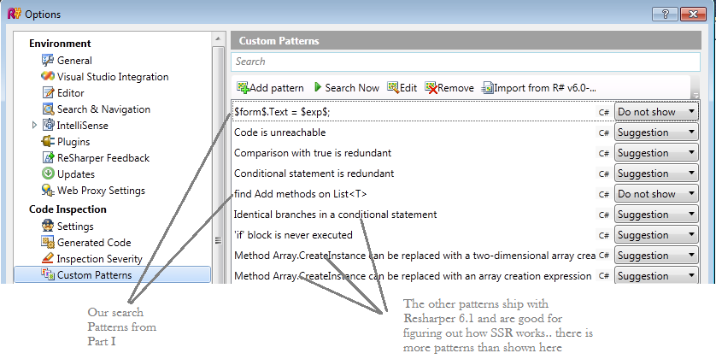Open the Plugins options page

[73, 142]
